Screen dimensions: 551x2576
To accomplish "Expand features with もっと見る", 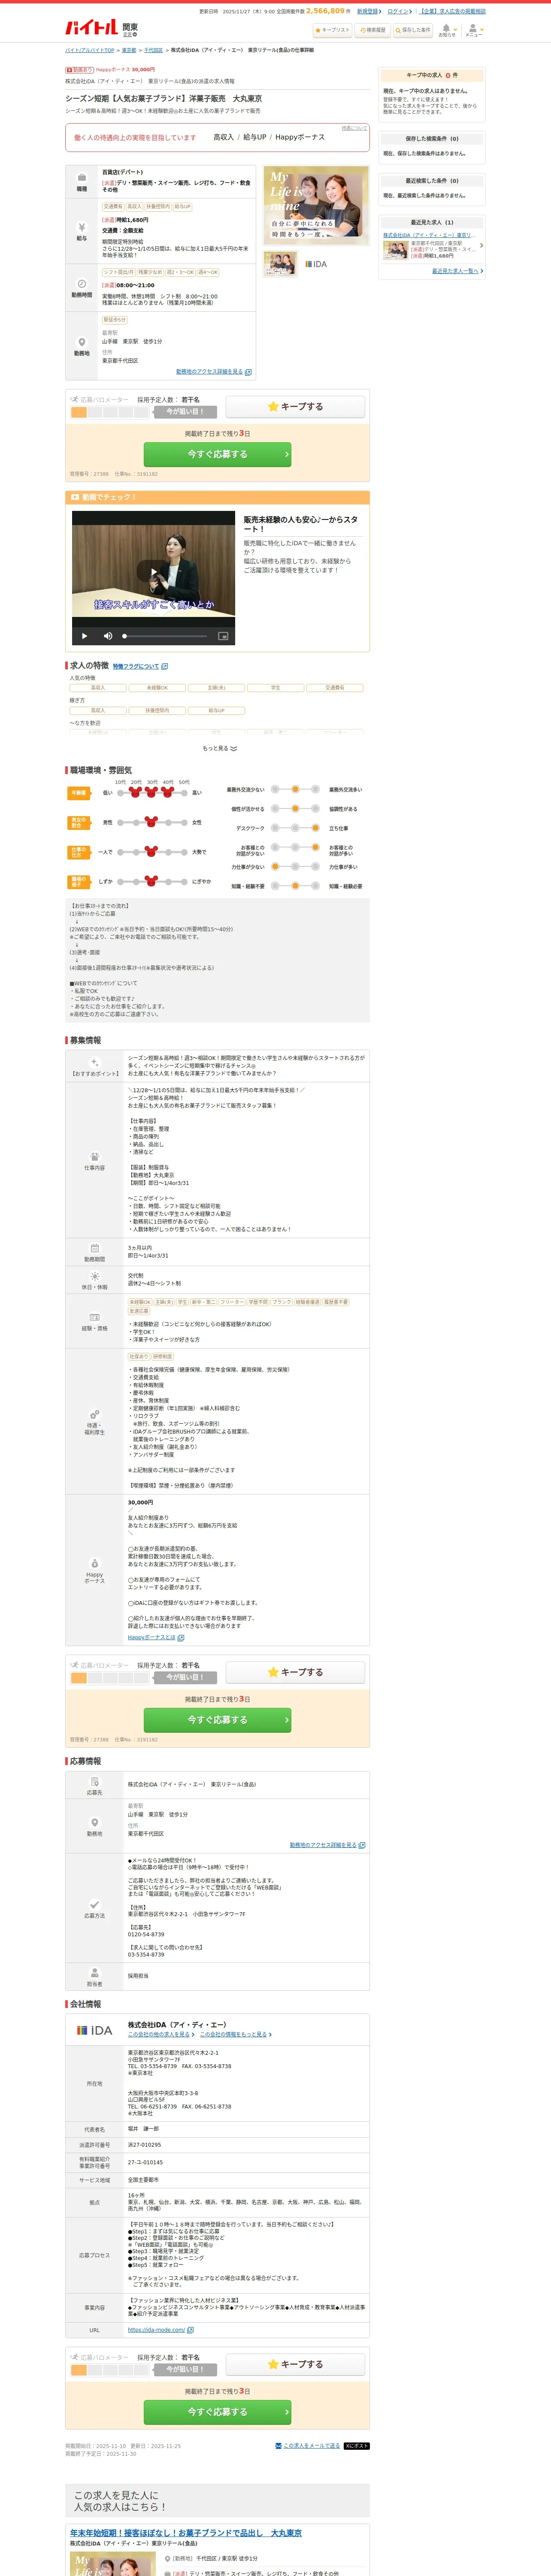I will tap(220, 748).
